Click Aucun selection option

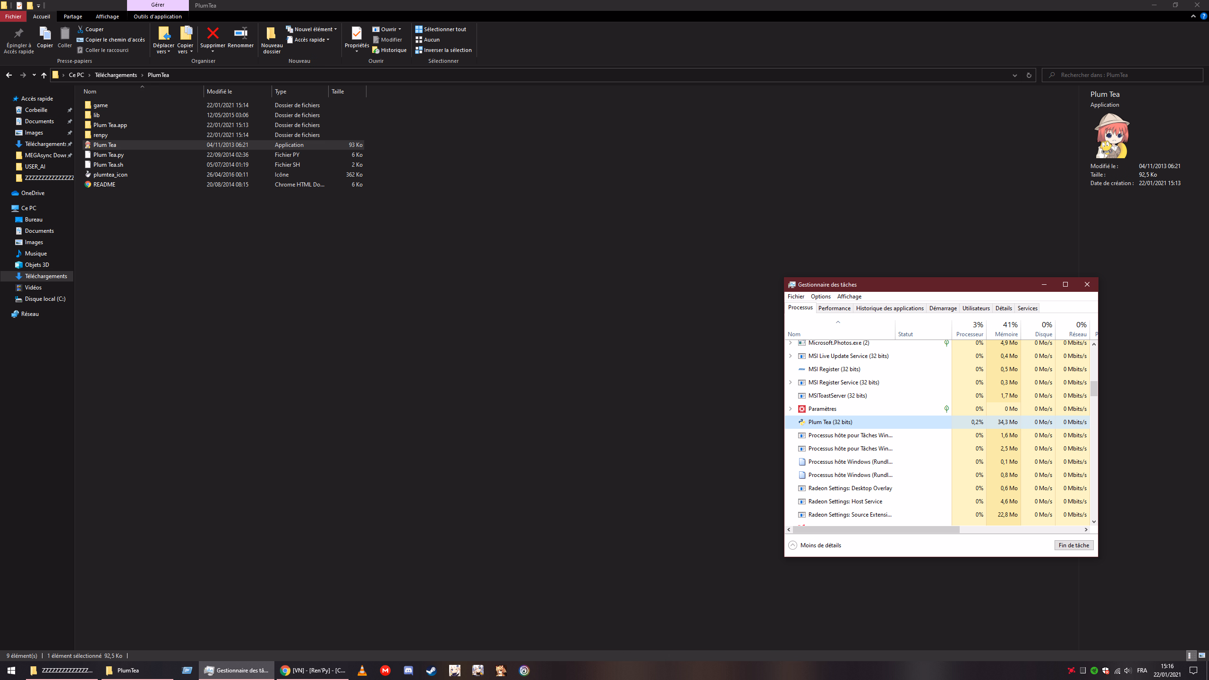(427, 40)
